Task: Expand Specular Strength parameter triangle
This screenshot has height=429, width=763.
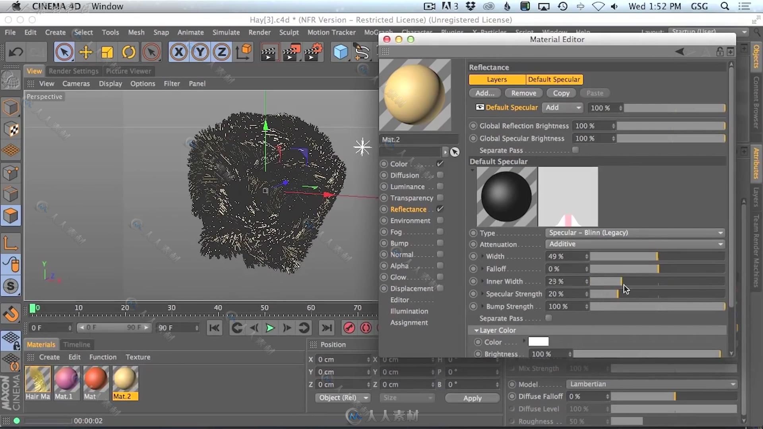Action: [x=482, y=294]
